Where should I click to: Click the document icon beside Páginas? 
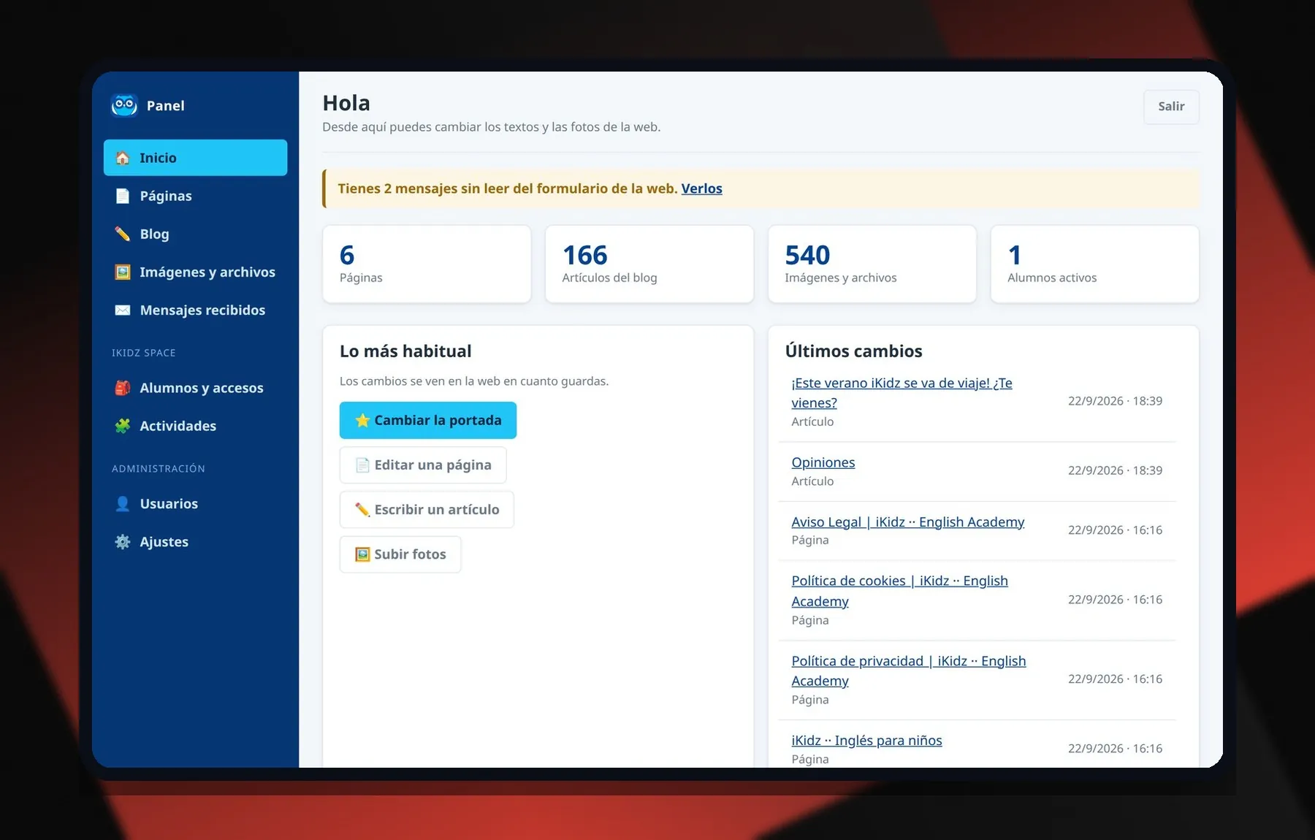click(123, 196)
